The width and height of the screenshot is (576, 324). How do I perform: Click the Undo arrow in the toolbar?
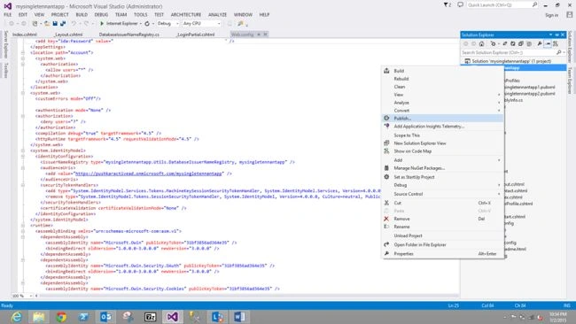click(74, 24)
